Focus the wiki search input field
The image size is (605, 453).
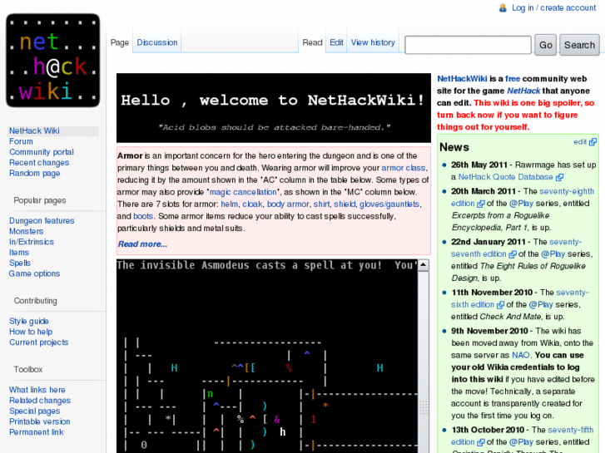468,45
